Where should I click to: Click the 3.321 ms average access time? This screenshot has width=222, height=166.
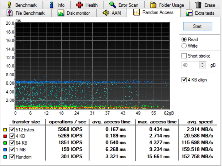(x=116, y=156)
